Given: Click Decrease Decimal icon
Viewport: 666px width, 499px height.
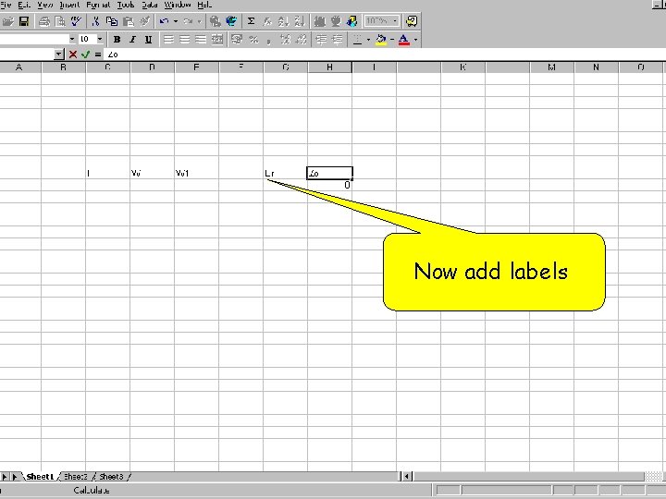Looking at the screenshot, I should click(x=302, y=40).
